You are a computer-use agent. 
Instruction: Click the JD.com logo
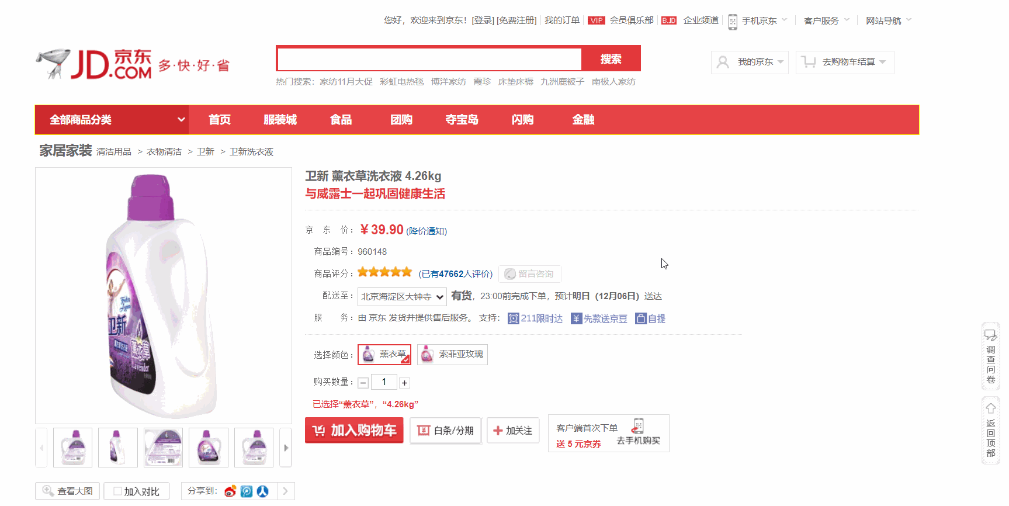(94, 64)
